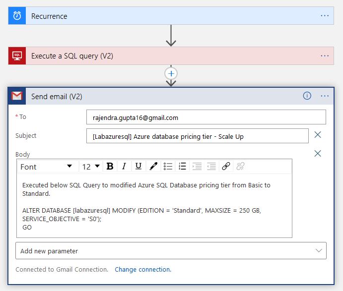Toggle italic formatting in body editor
This screenshot has width=343, height=291.
[124, 167]
